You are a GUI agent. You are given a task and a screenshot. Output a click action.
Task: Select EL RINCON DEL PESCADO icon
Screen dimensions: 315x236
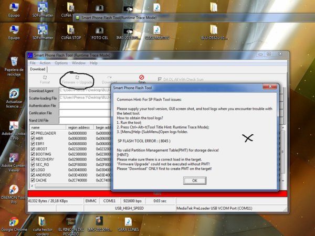pos(71,226)
